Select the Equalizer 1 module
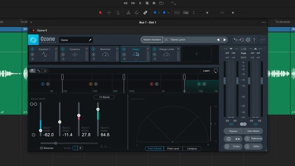This screenshot has width=295, height=166. tap(45, 54)
